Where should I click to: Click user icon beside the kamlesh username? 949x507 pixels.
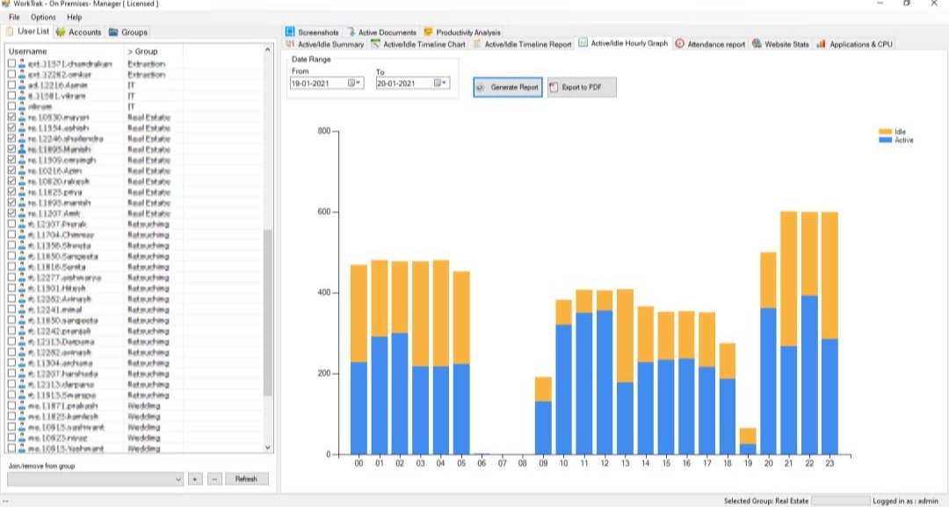coord(22,416)
